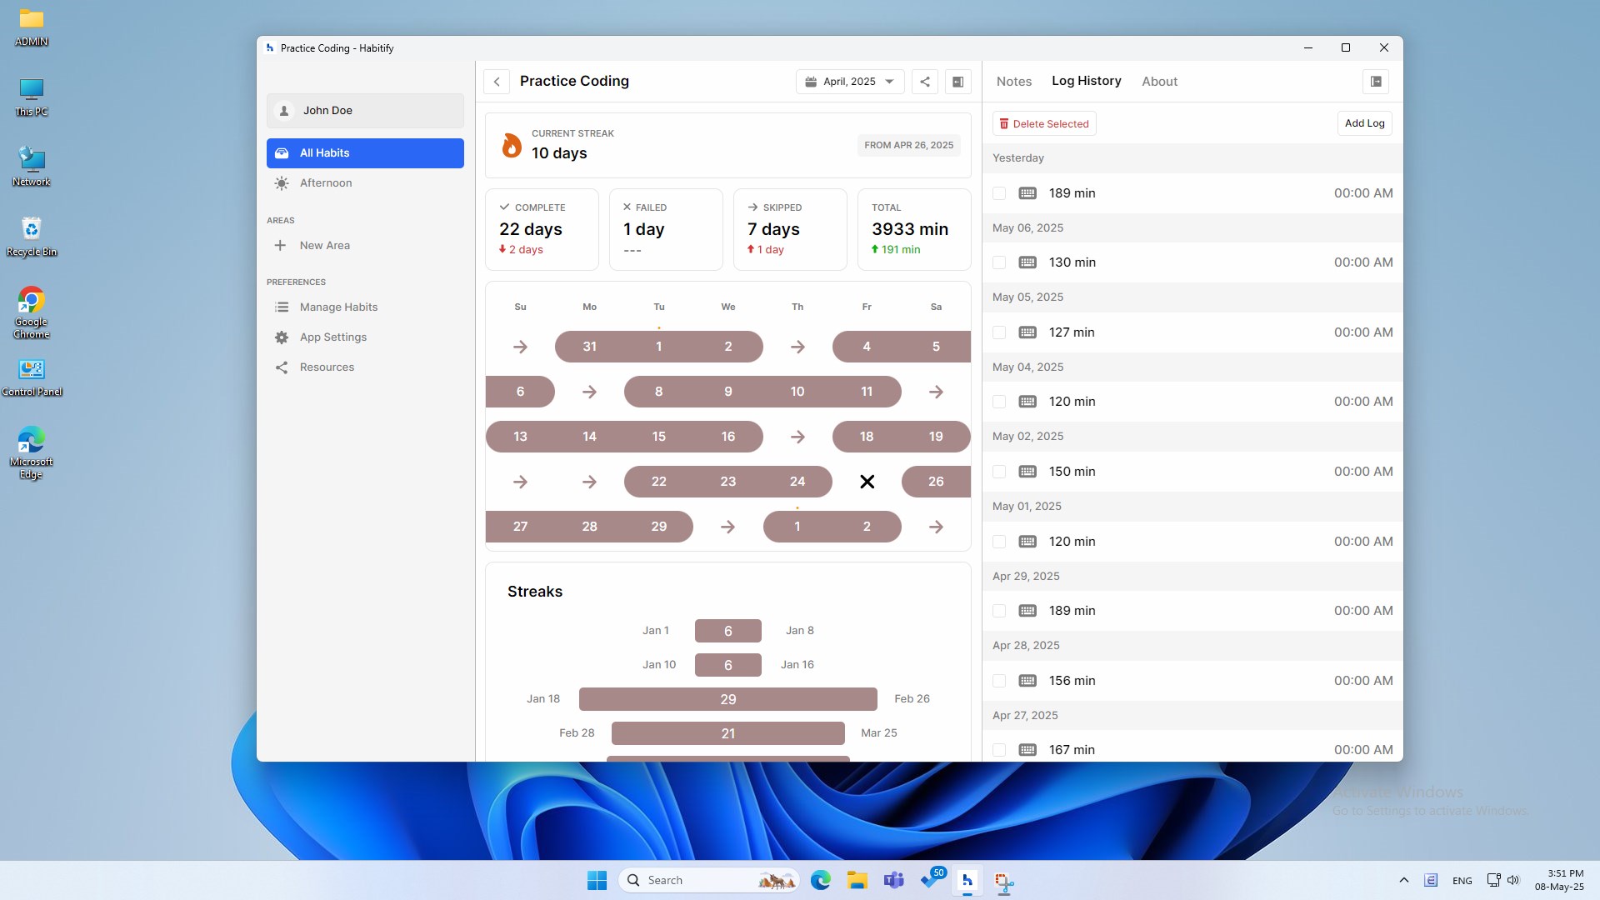Add a New Area with plus icon
This screenshot has width=1600, height=900.
[281, 246]
